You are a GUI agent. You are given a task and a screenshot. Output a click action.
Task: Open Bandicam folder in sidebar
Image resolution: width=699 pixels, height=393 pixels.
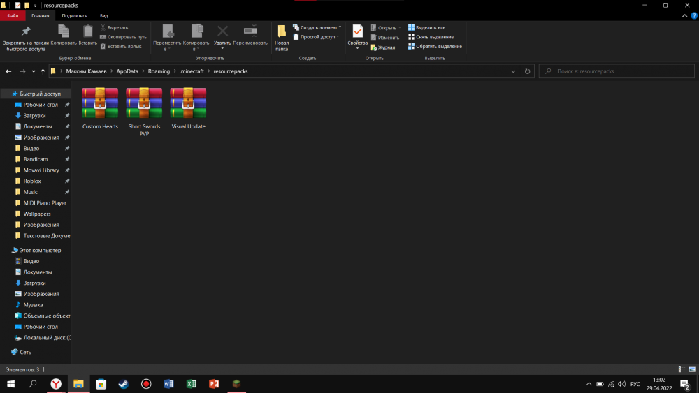pyautogui.click(x=36, y=159)
